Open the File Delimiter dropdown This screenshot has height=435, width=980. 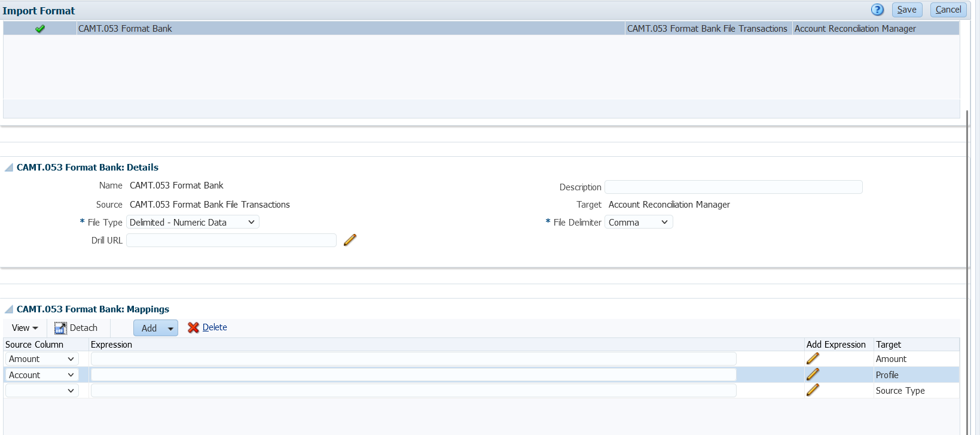639,222
